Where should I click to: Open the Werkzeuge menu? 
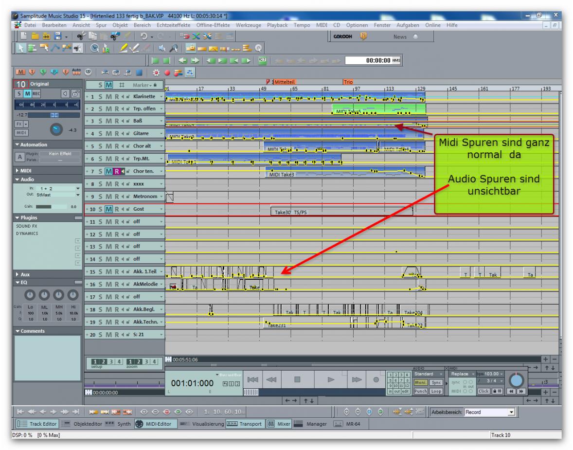[x=248, y=25]
